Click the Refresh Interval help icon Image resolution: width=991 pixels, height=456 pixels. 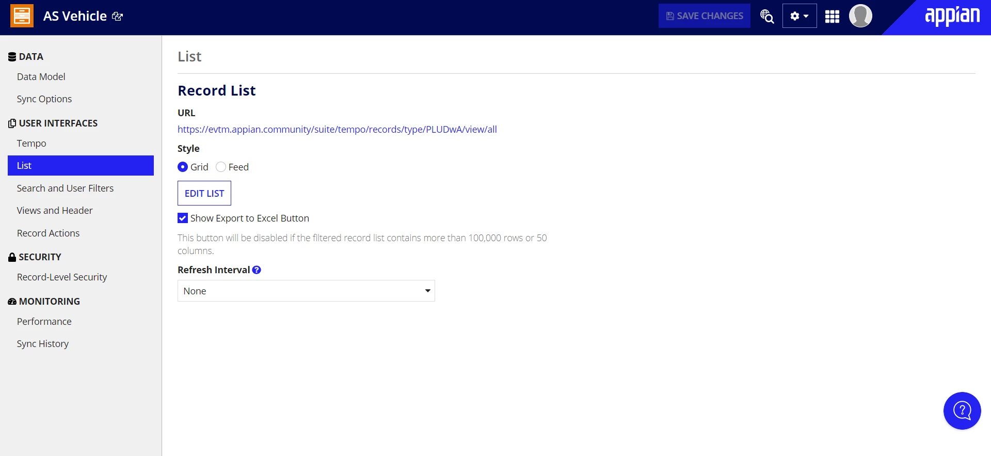257,270
